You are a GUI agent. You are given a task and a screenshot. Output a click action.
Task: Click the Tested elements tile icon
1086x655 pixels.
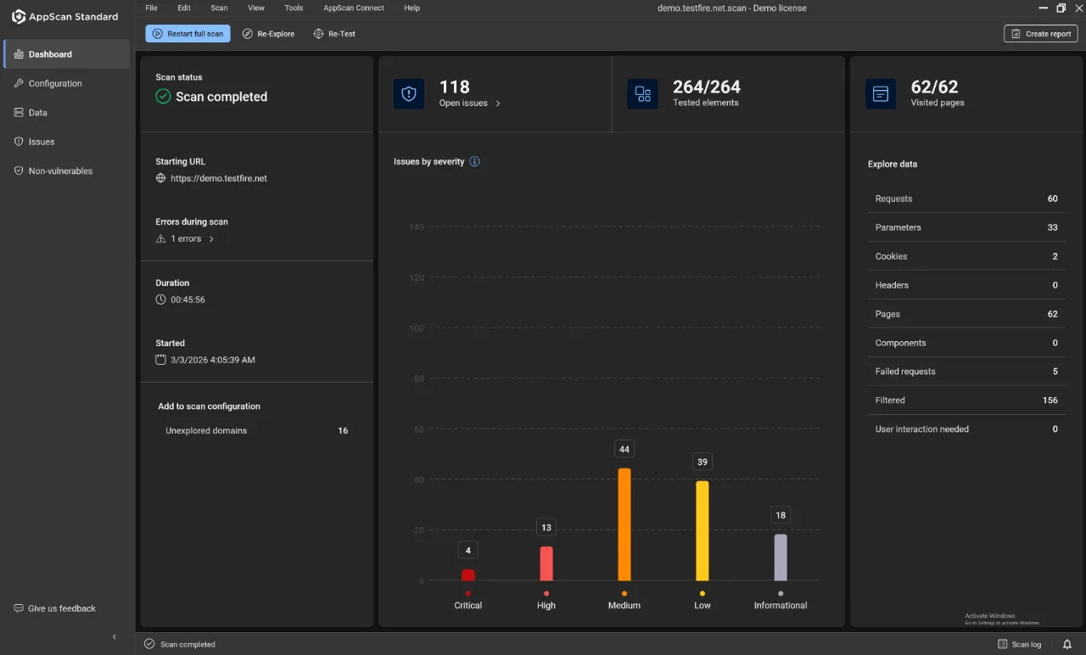point(642,93)
